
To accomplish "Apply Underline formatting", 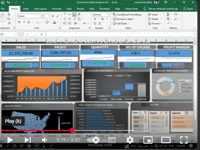I will click(29, 22).
